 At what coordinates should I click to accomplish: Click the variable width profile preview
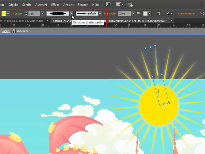pyautogui.click(x=58, y=14)
